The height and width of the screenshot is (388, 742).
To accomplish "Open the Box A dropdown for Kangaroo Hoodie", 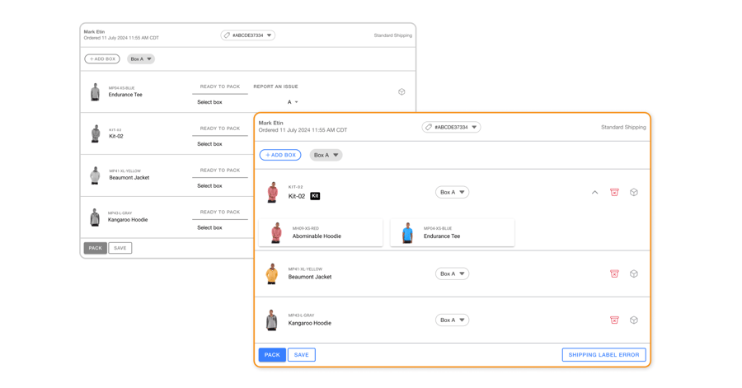I will click(452, 320).
